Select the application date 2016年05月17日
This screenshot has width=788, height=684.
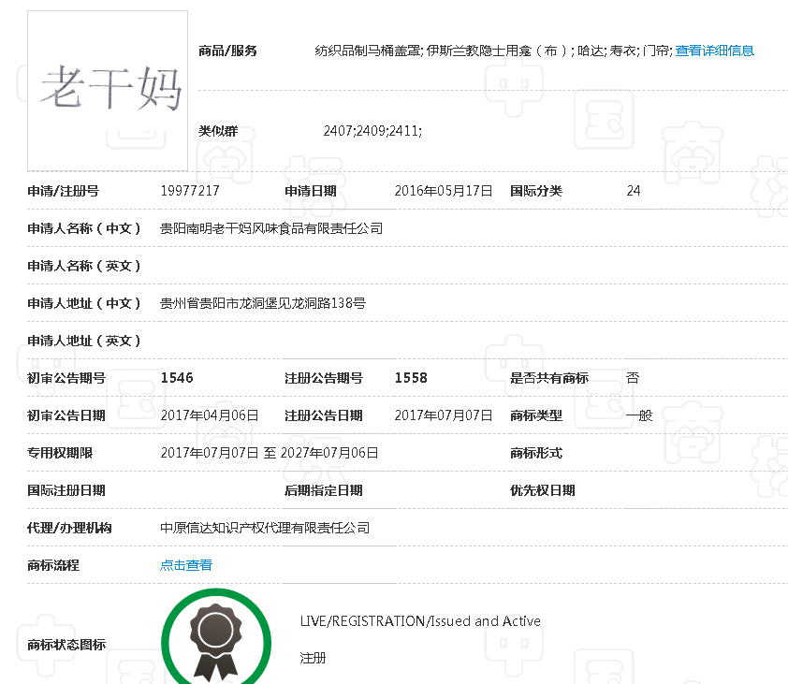(x=443, y=191)
